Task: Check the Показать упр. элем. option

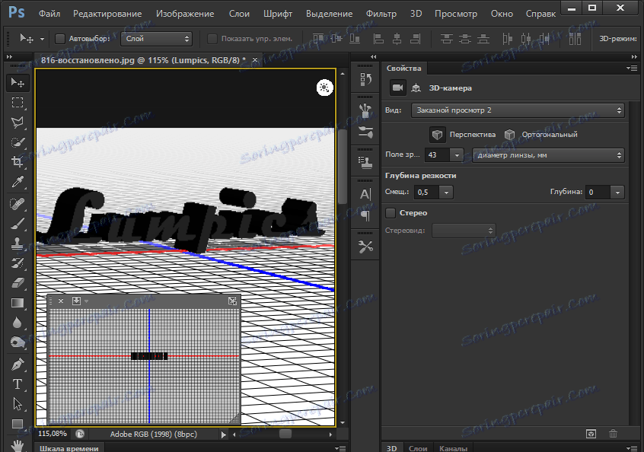Action: pyautogui.click(x=212, y=38)
